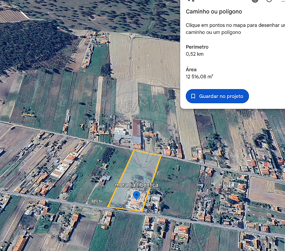Click the polygon's top-right corner vertex
Image resolution: width=285 pixels, height=251 pixels.
pyautogui.click(x=161, y=155)
